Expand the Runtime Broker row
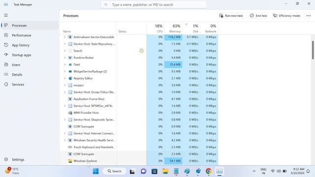Screen dimensions: 315x177 pos(64,58)
